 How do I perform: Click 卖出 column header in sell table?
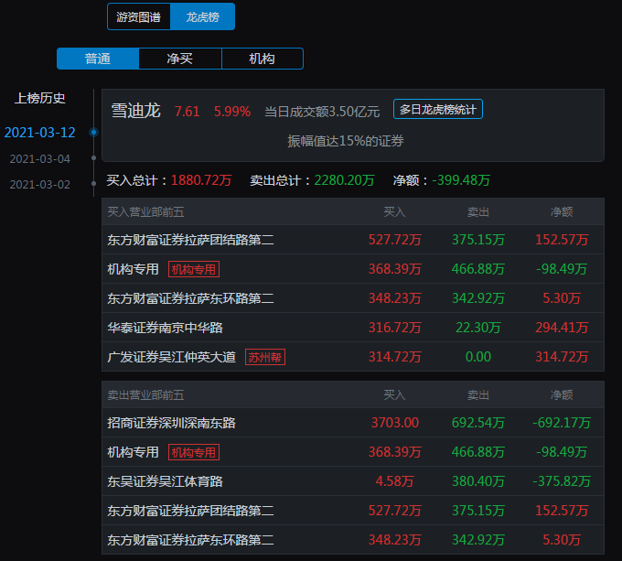coord(478,394)
